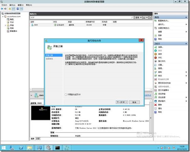190x152 pixels.
Task: Click the 2k03 virtual machine thumbnail
Action: pyautogui.click(x=41, y=113)
